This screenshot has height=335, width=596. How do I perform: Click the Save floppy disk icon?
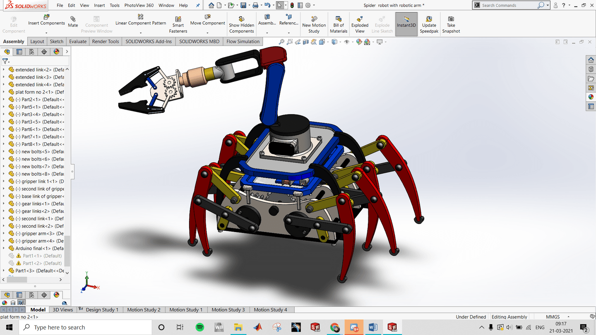(243, 5)
